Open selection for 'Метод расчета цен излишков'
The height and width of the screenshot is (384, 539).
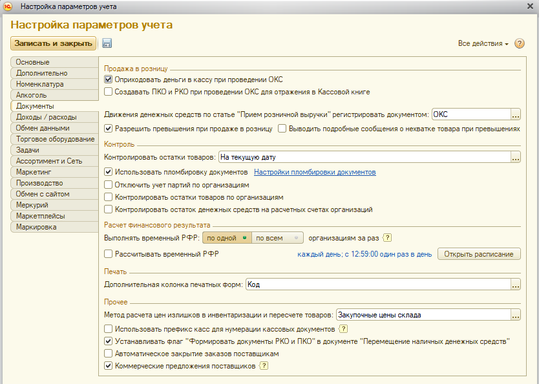pyautogui.click(x=515, y=315)
